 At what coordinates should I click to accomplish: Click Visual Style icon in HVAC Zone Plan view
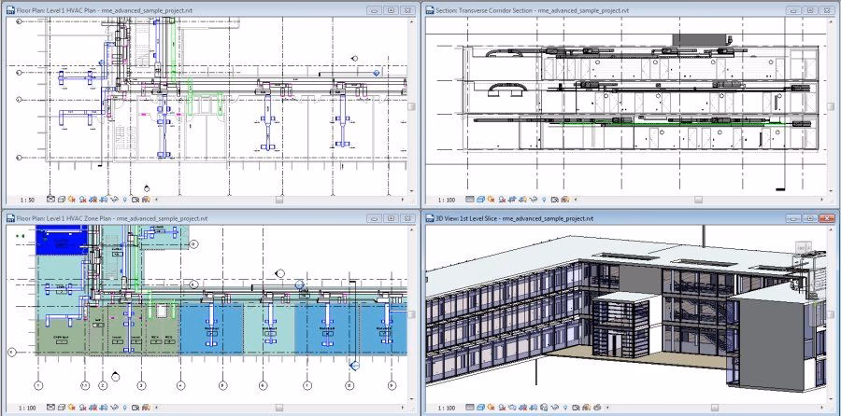pyautogui.click(x=61, y=408)
